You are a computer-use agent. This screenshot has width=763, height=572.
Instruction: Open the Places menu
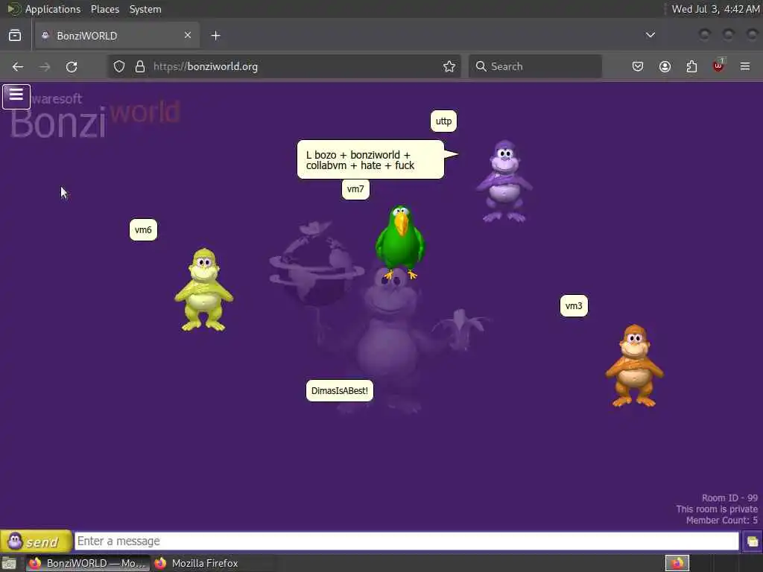click(x=104, y=9)
